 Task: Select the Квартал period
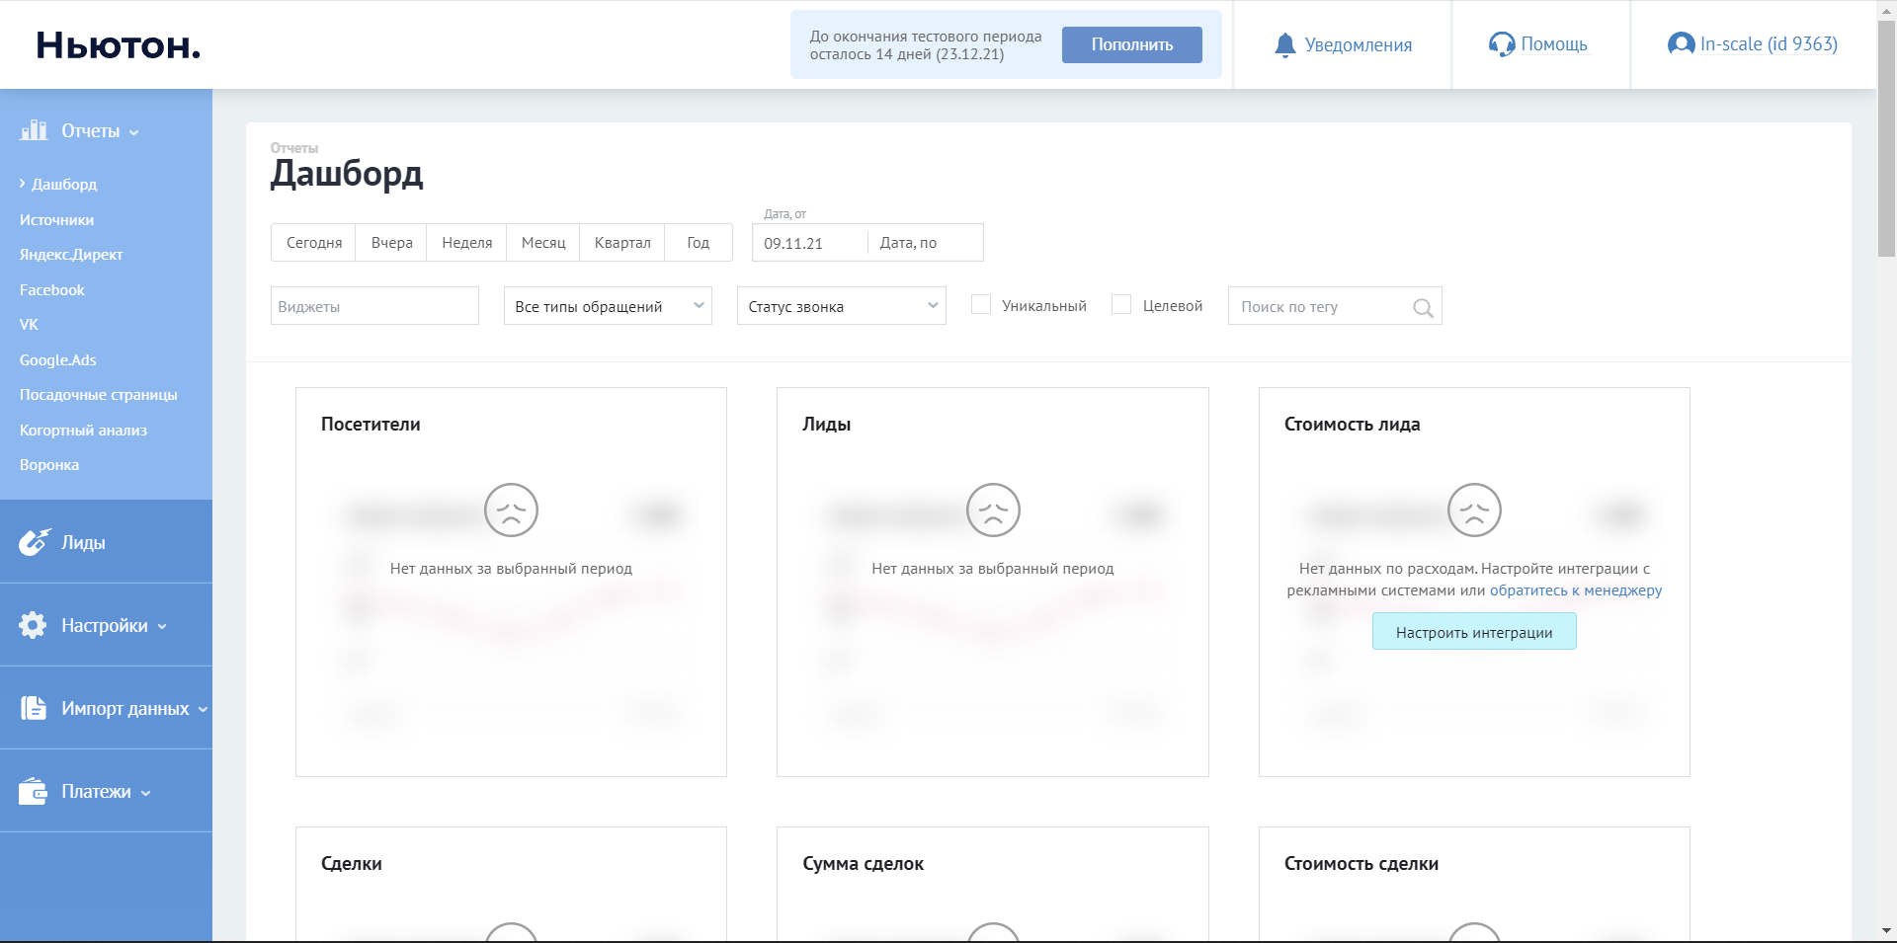[622, 243]
